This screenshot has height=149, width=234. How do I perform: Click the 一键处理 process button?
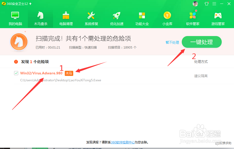pos(201,42)
